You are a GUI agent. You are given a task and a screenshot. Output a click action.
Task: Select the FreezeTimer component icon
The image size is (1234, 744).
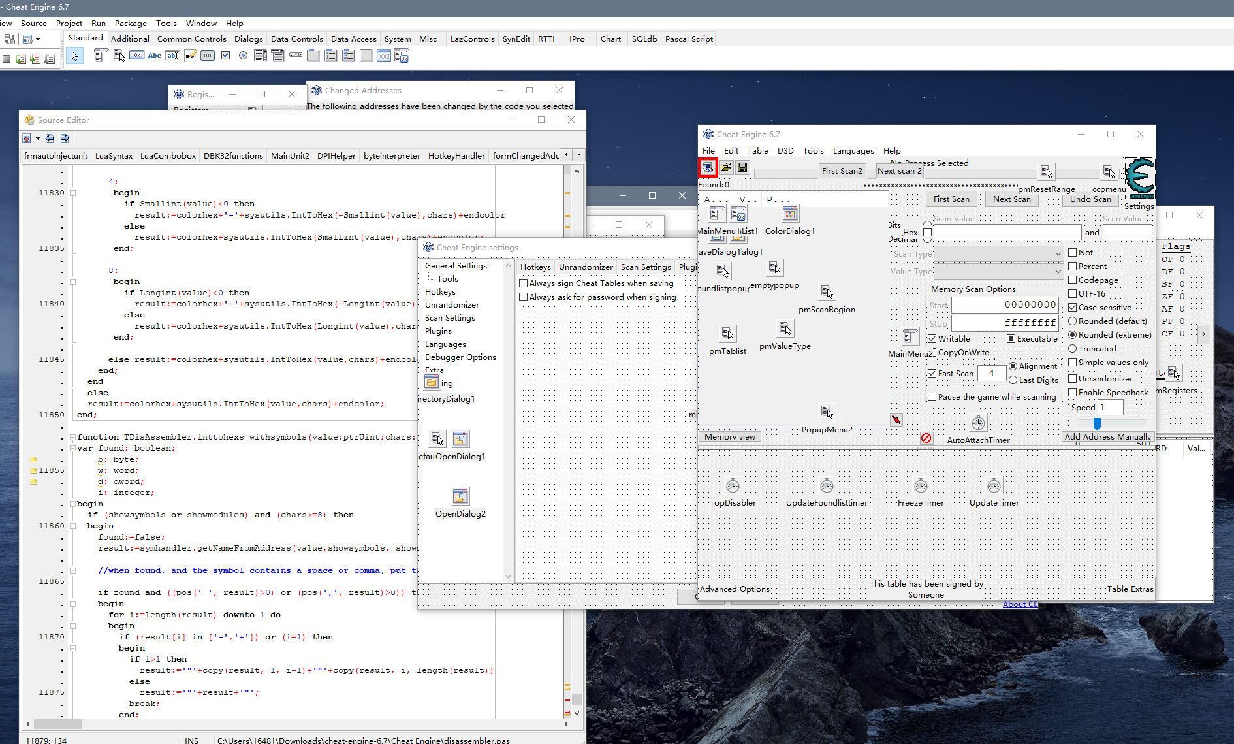pos(921,485)
